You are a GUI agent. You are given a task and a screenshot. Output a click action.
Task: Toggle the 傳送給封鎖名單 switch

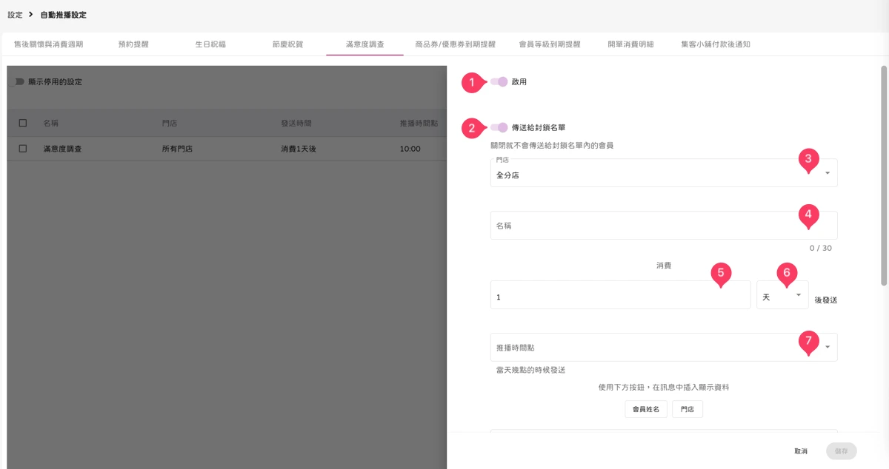tap(499, 127)
